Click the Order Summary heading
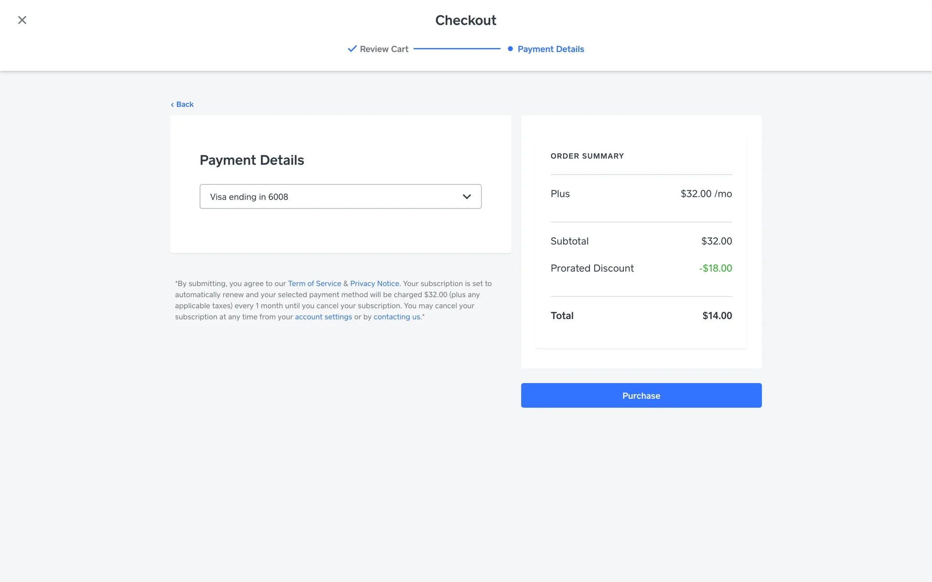This screenshot has height=582, width=932. point(587,156)
